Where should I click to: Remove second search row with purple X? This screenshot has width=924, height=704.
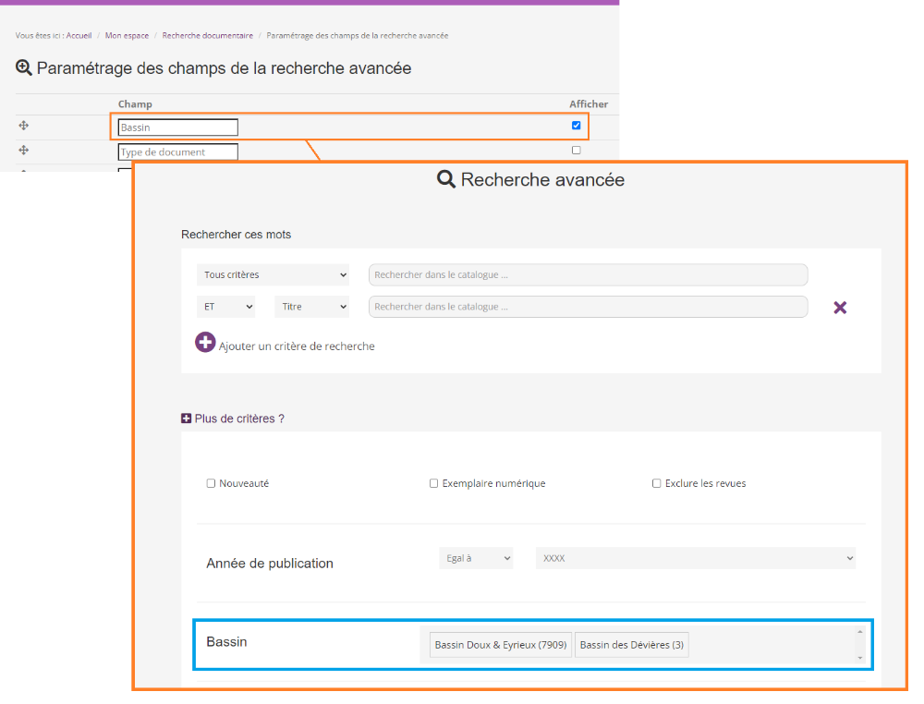tap(840, 308)
